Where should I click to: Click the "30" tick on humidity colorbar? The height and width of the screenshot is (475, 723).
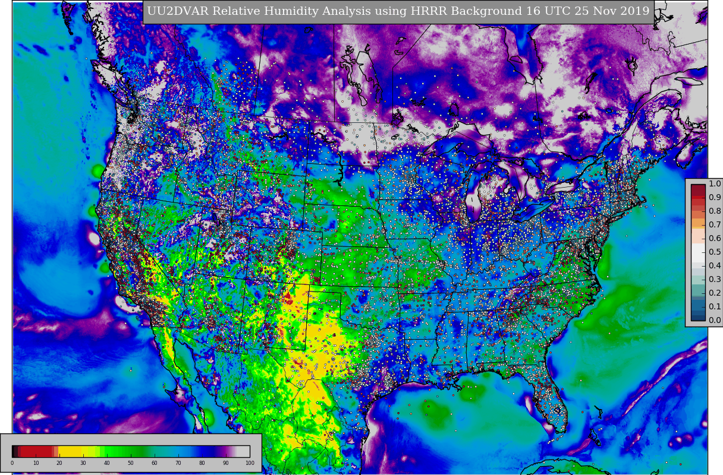(83, 463)
